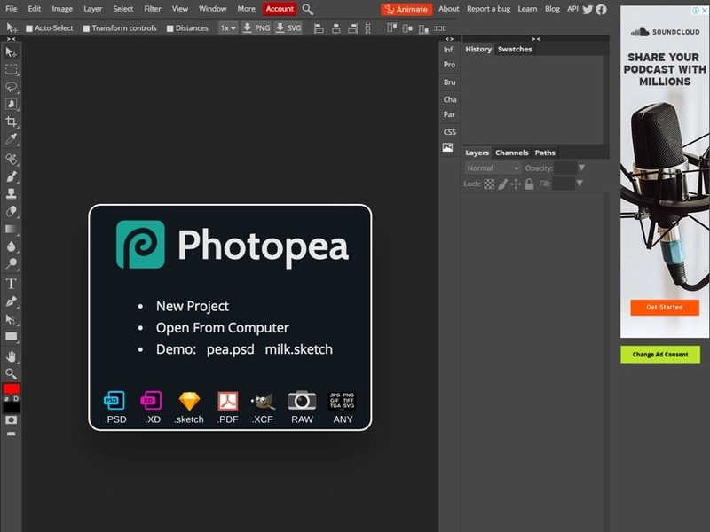The height and width of the screenshot is (532, 710).
Task: Click the search magnifier in the menu bar
Action: point(307,9)
